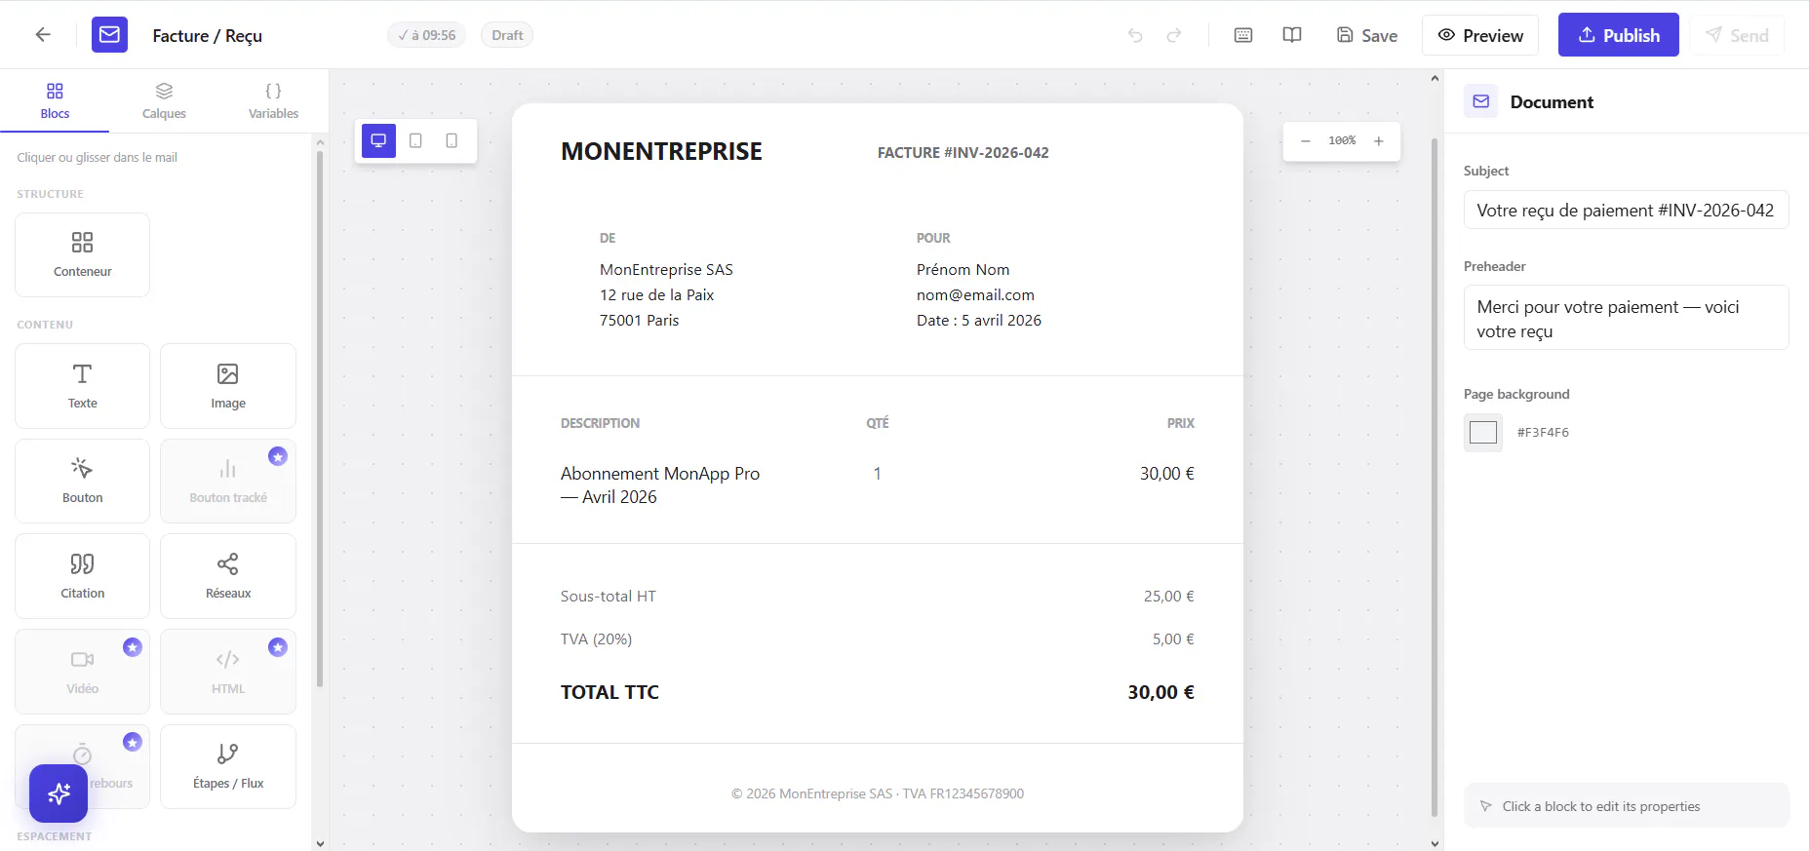Add a Conteneur block
This screenshot has width=1809, height=851.
[x=83, y=254]
